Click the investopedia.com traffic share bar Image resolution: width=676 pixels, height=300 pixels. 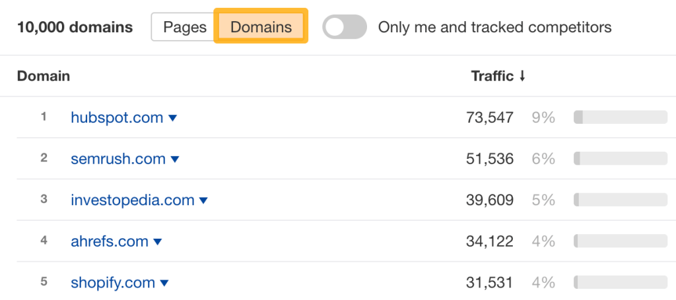click(621, 200)
